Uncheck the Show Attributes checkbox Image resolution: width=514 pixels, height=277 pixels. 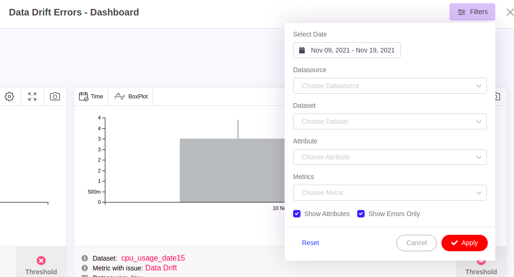[297, 214]
